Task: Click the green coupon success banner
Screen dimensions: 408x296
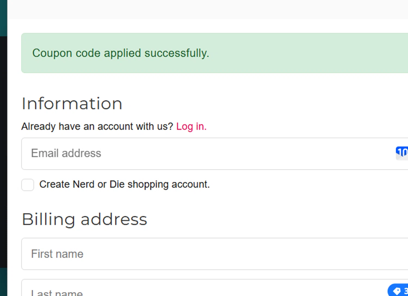Action: tap(215, 53)
